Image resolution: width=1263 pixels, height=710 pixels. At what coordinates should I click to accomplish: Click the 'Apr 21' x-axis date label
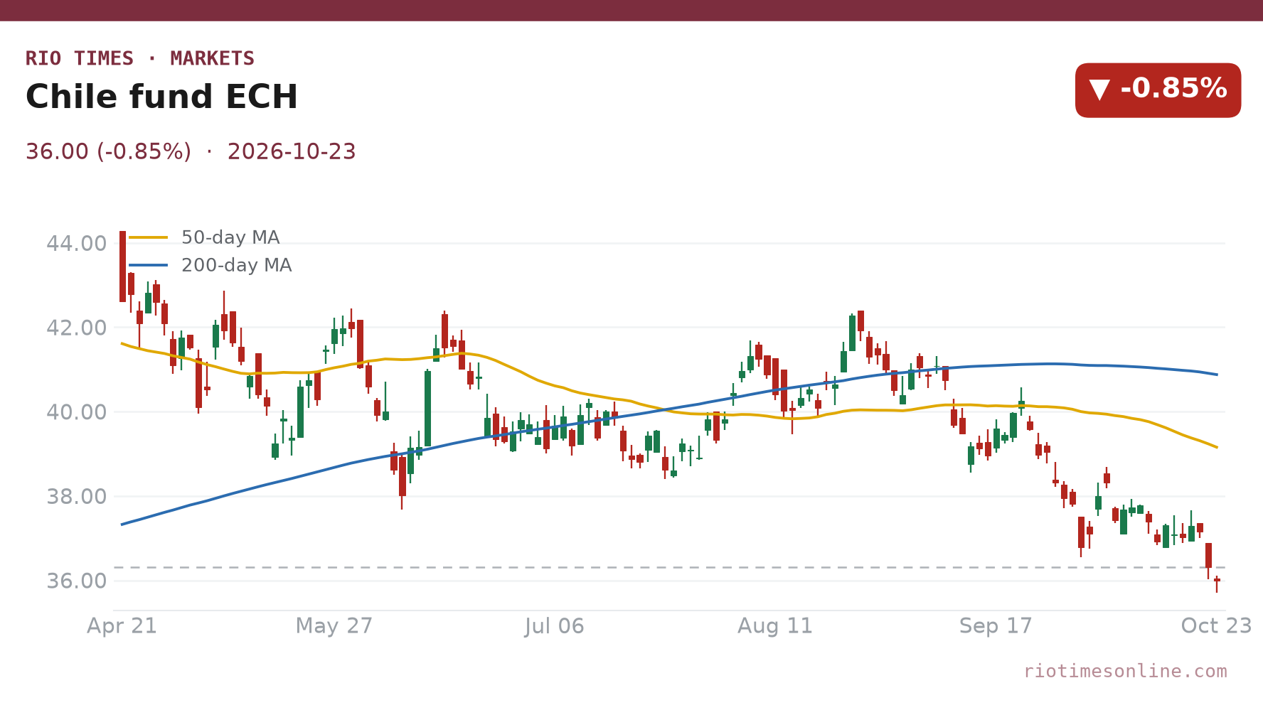(x=122, y=626)
